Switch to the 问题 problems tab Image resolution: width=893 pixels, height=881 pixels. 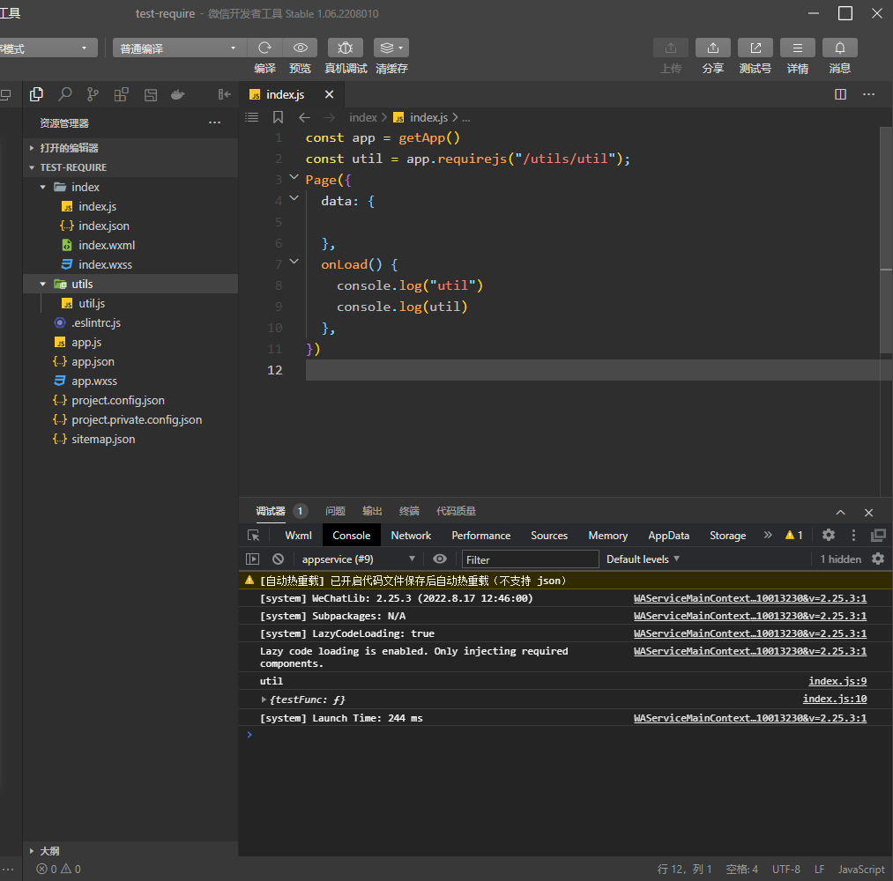[x=335, y=511]
